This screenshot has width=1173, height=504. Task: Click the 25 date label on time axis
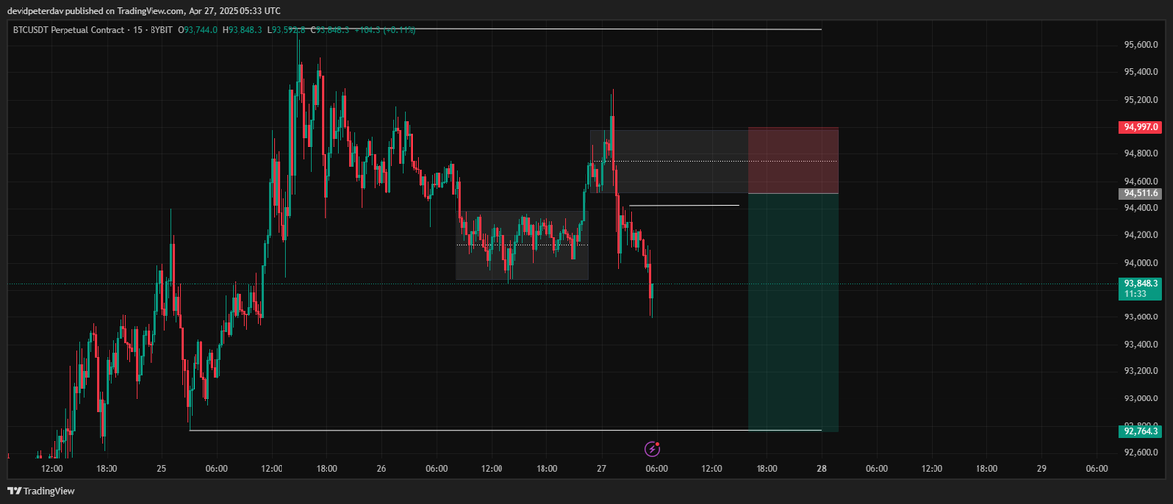coord(162,469)
